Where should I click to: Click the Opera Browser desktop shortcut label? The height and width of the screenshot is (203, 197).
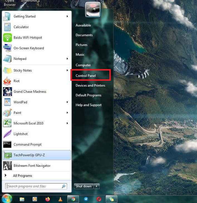tap(10, 3)
